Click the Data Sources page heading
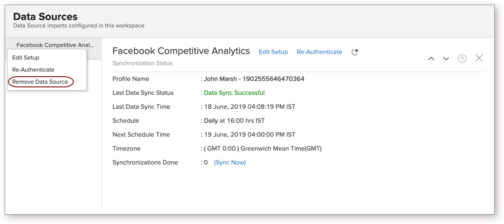This screenshot has height=224, width=504. (45, 17)
